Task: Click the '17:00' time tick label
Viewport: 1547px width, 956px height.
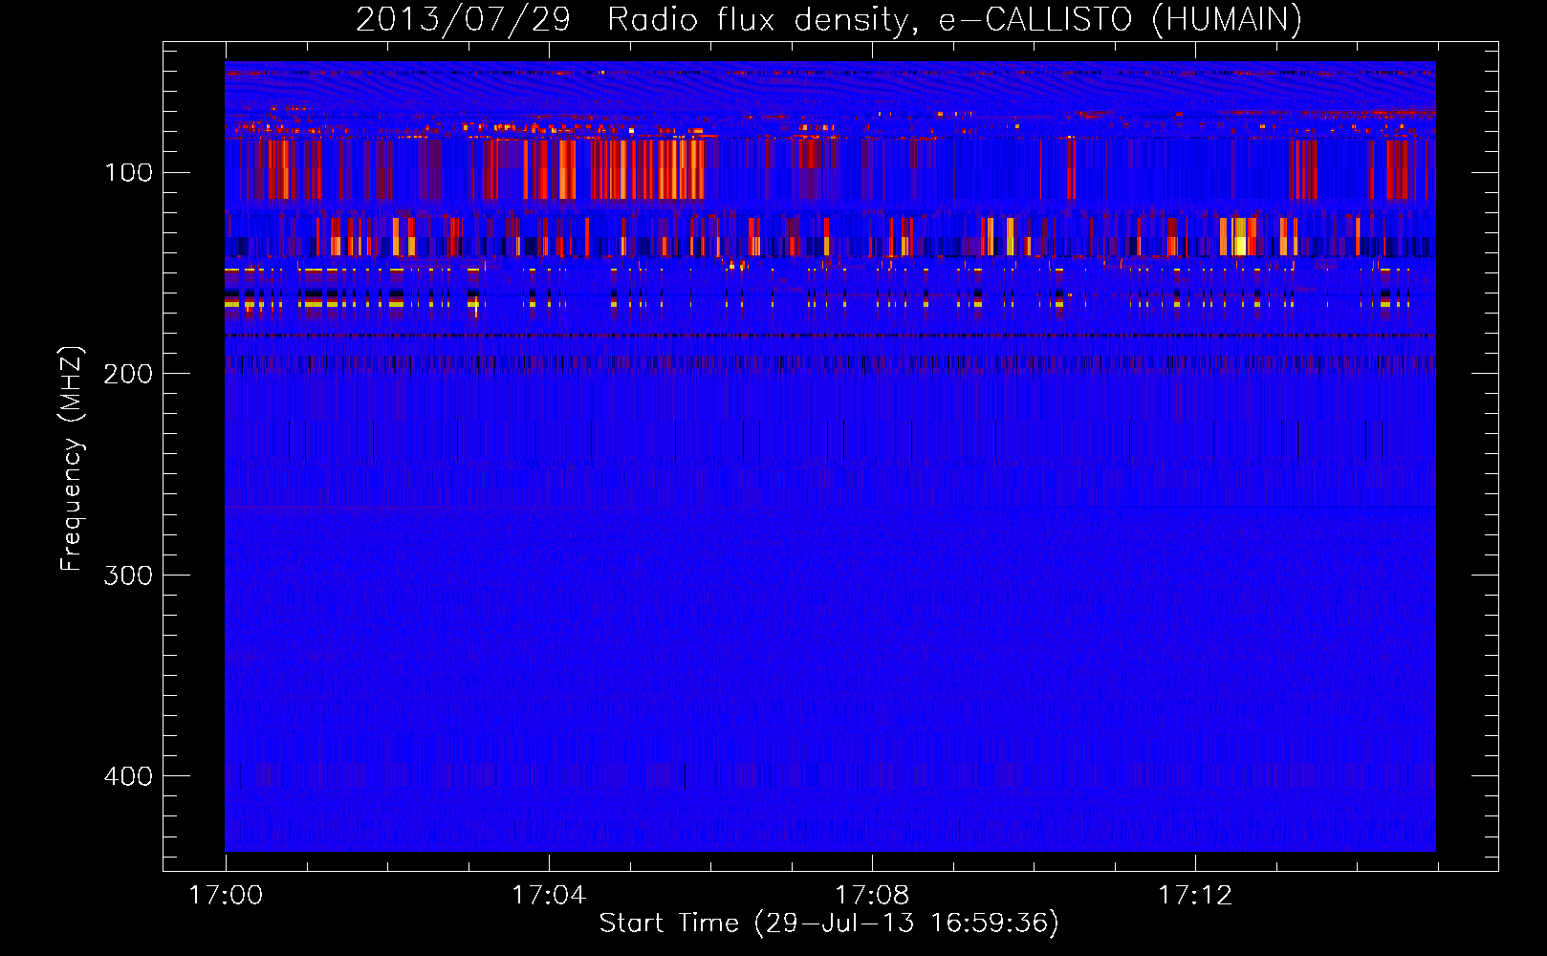Action: (x=226, y=896)
